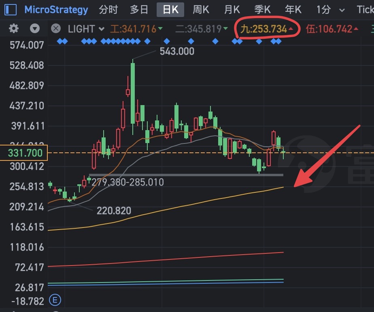Screen dimensions: 374x312
Task: Switch to the 分时 tab
Action: point(108,10)
